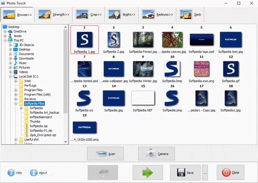
Task: Click the Save button
Action: tap(185, 173)
